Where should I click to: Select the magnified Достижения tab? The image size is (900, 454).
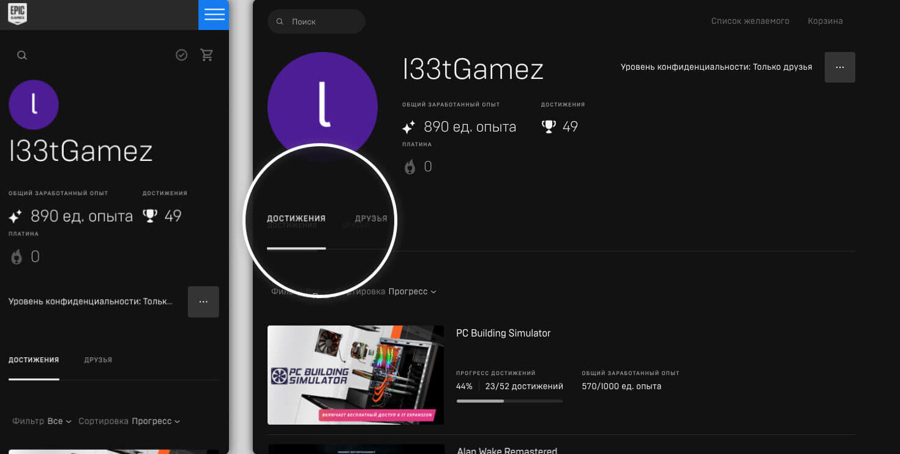pos(296,218)
